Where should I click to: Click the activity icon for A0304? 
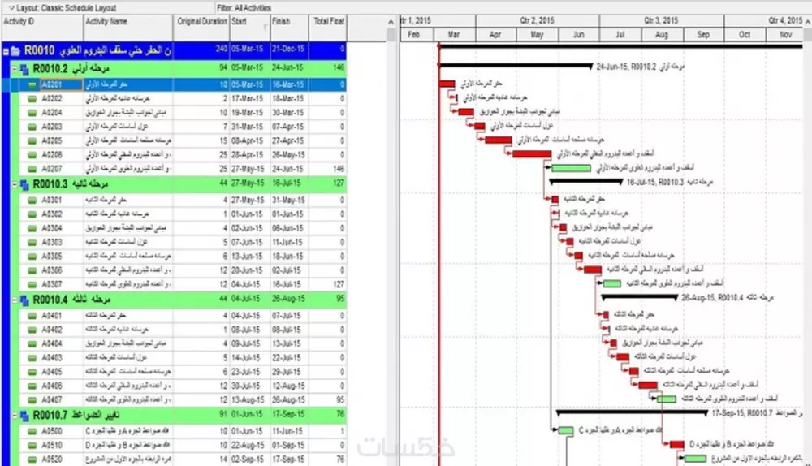pyautogui.click(x=32, y=228)
